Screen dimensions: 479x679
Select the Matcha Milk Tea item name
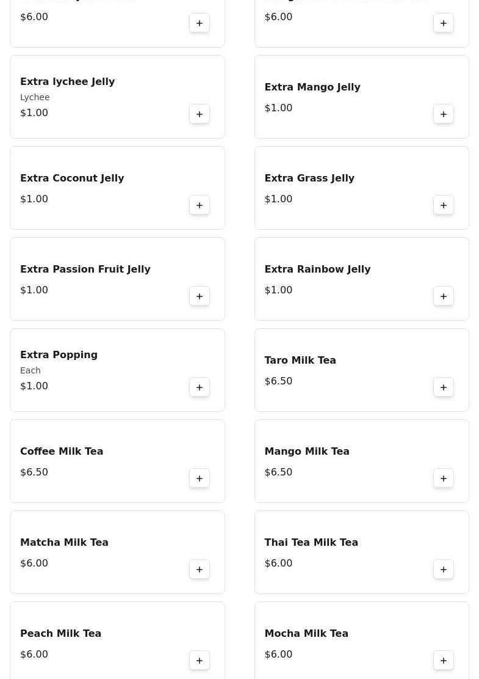64,543
